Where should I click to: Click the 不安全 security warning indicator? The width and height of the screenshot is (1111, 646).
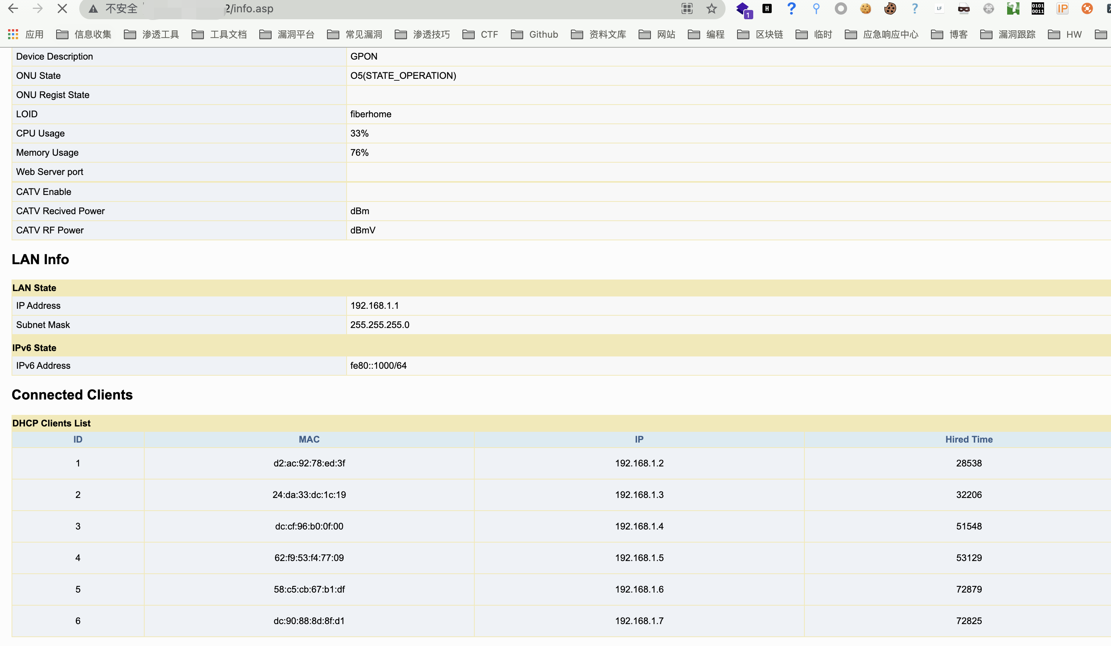113,9
